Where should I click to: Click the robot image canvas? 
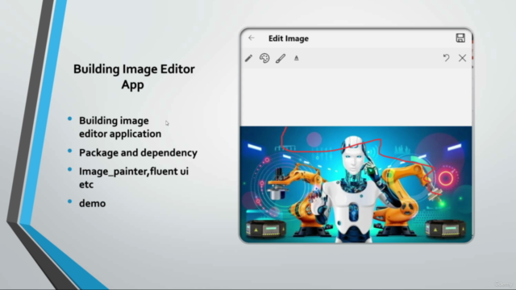coord(356,184)
